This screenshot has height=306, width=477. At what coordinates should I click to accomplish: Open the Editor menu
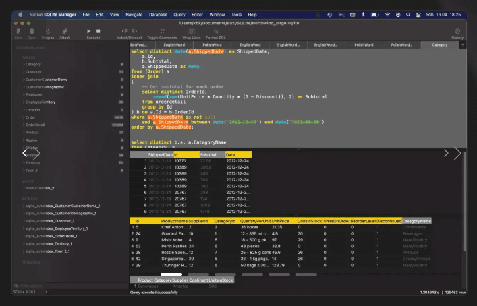(197, 15)
